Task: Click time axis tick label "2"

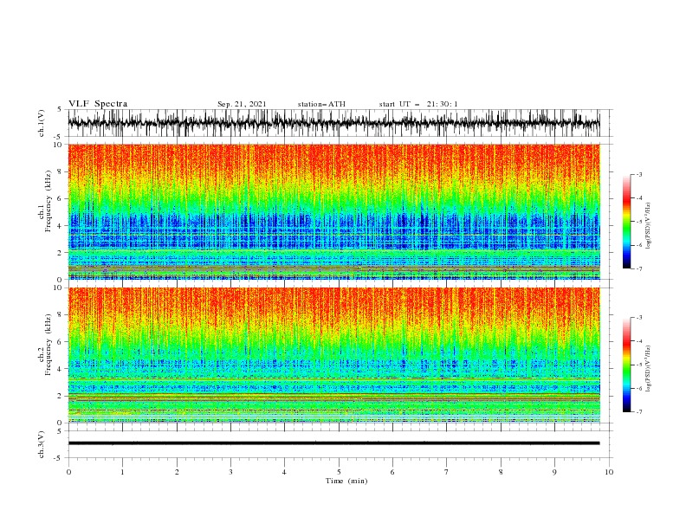Action: (x=177, y=472)
